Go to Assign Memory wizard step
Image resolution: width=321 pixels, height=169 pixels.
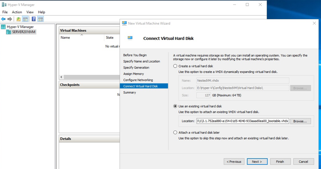pos(134,74)
